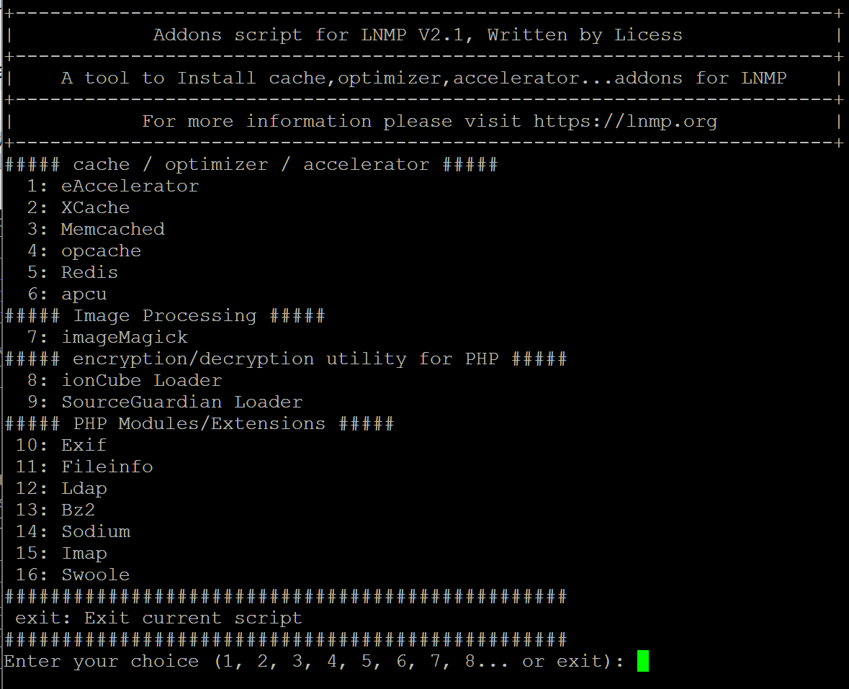849x689 pixels.
Task: Click the green terminal cursor block
Action: pos(643,661)
